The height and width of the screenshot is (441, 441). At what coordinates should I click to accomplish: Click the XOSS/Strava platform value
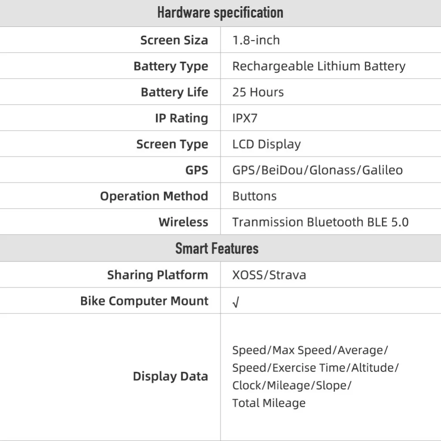[269, 275]
